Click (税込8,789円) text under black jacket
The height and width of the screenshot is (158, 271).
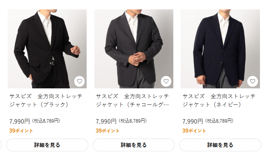[x=46, y=121]
